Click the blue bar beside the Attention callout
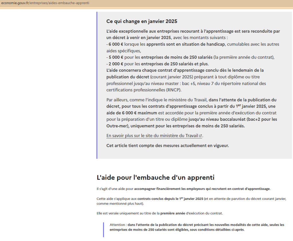 [x=103, y=229]
